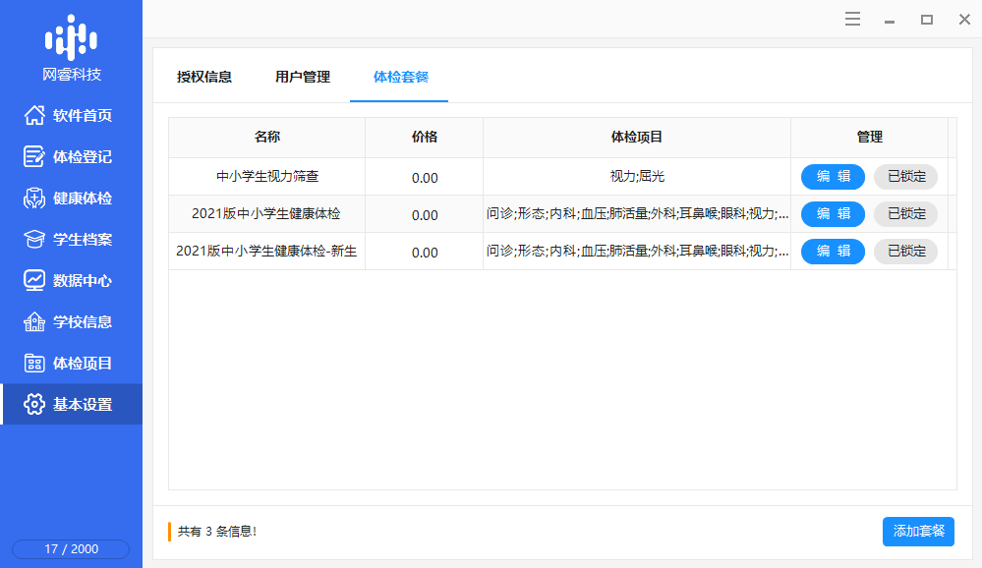Switch to the 授权信息 tab
The height and width of the screenshot is (568, 982).
tap(204, 77)
